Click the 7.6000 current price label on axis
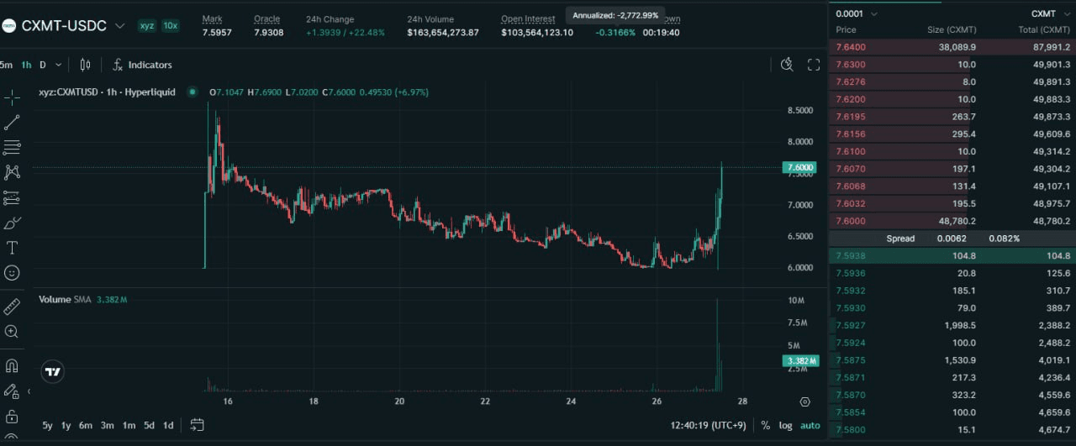Viewport: 1076px width, 446px height. [800, 167]
